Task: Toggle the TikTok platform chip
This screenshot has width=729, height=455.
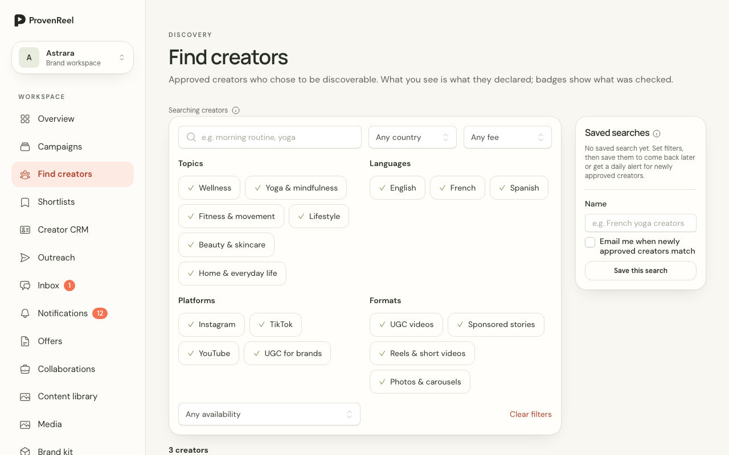Action: pyautogui.click(x=276, y=324)
